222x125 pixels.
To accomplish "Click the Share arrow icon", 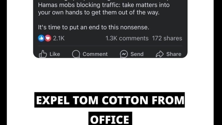I will [160, 54].
